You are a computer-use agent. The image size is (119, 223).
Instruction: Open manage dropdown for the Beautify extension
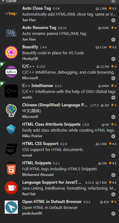point(113,59)
